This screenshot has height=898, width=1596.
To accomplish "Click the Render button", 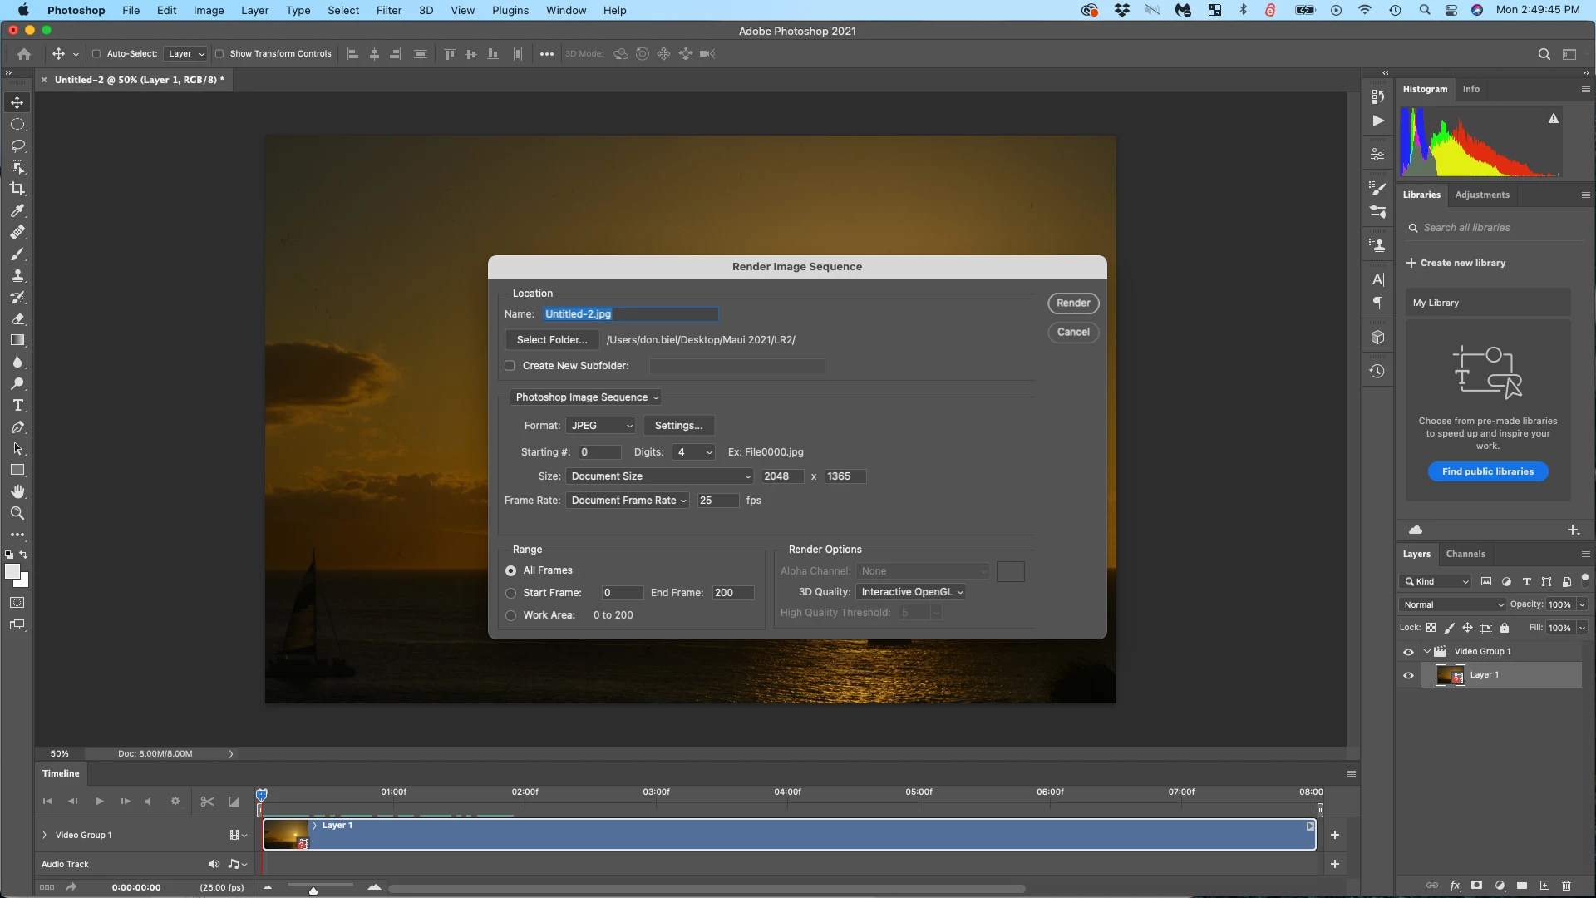I will coord(1072,303).
